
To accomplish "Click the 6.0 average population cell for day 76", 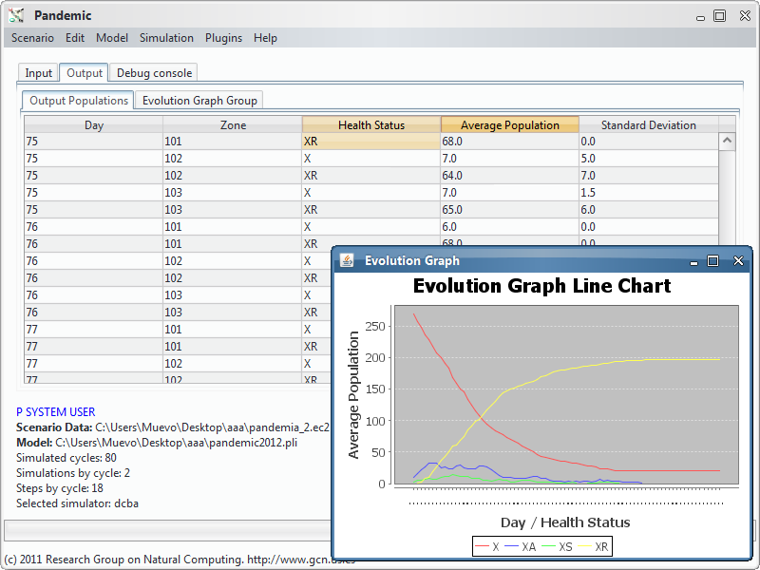I will [510, 227].
